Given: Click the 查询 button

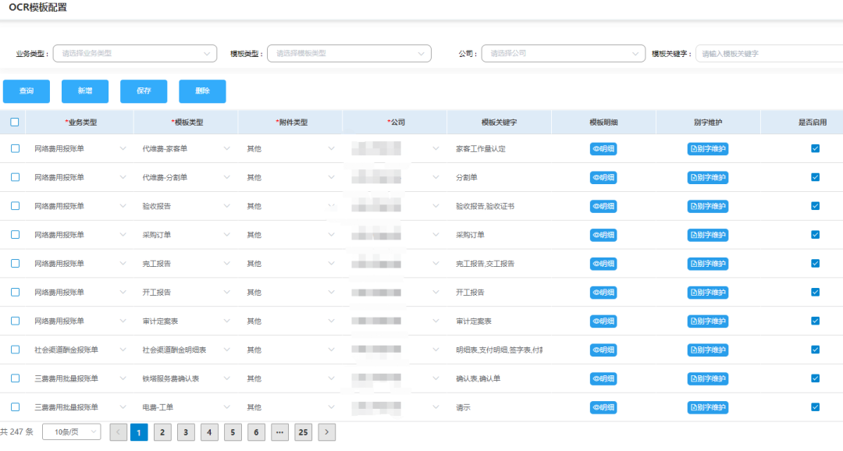Looking at the screenshot, I should pyautogui.click(x=27, y=91).
